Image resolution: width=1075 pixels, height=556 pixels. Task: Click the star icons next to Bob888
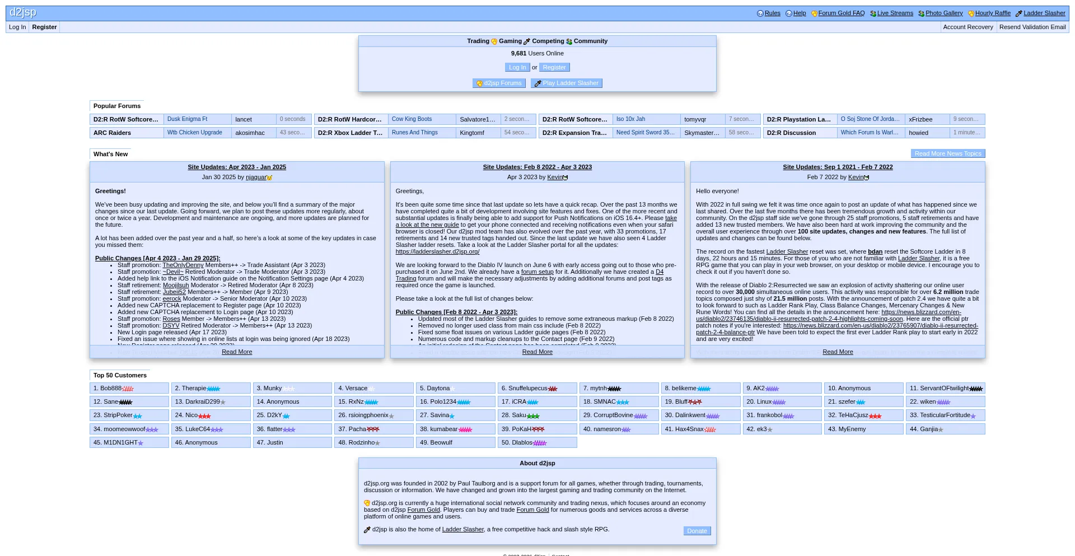[x=128, y=389]
